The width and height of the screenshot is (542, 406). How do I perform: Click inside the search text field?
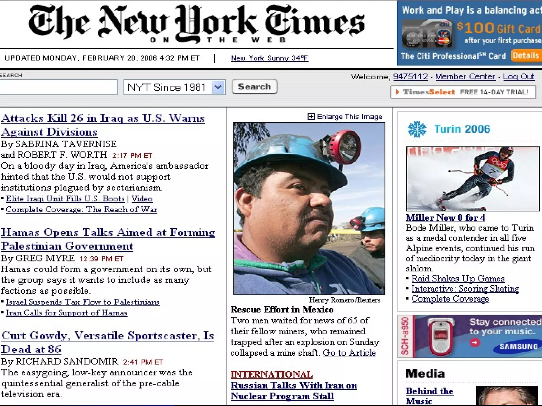pos(58,87)
